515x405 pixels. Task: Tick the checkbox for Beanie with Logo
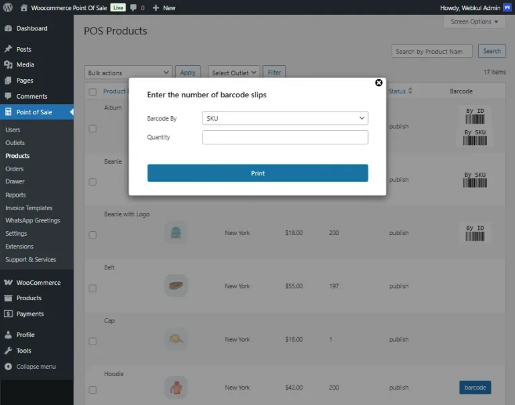(93, 235)
